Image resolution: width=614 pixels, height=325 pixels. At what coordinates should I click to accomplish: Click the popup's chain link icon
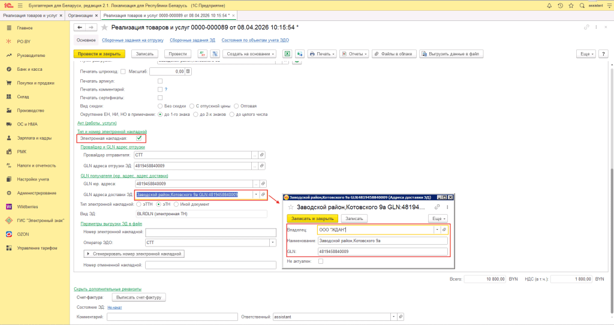pos(437,207)
